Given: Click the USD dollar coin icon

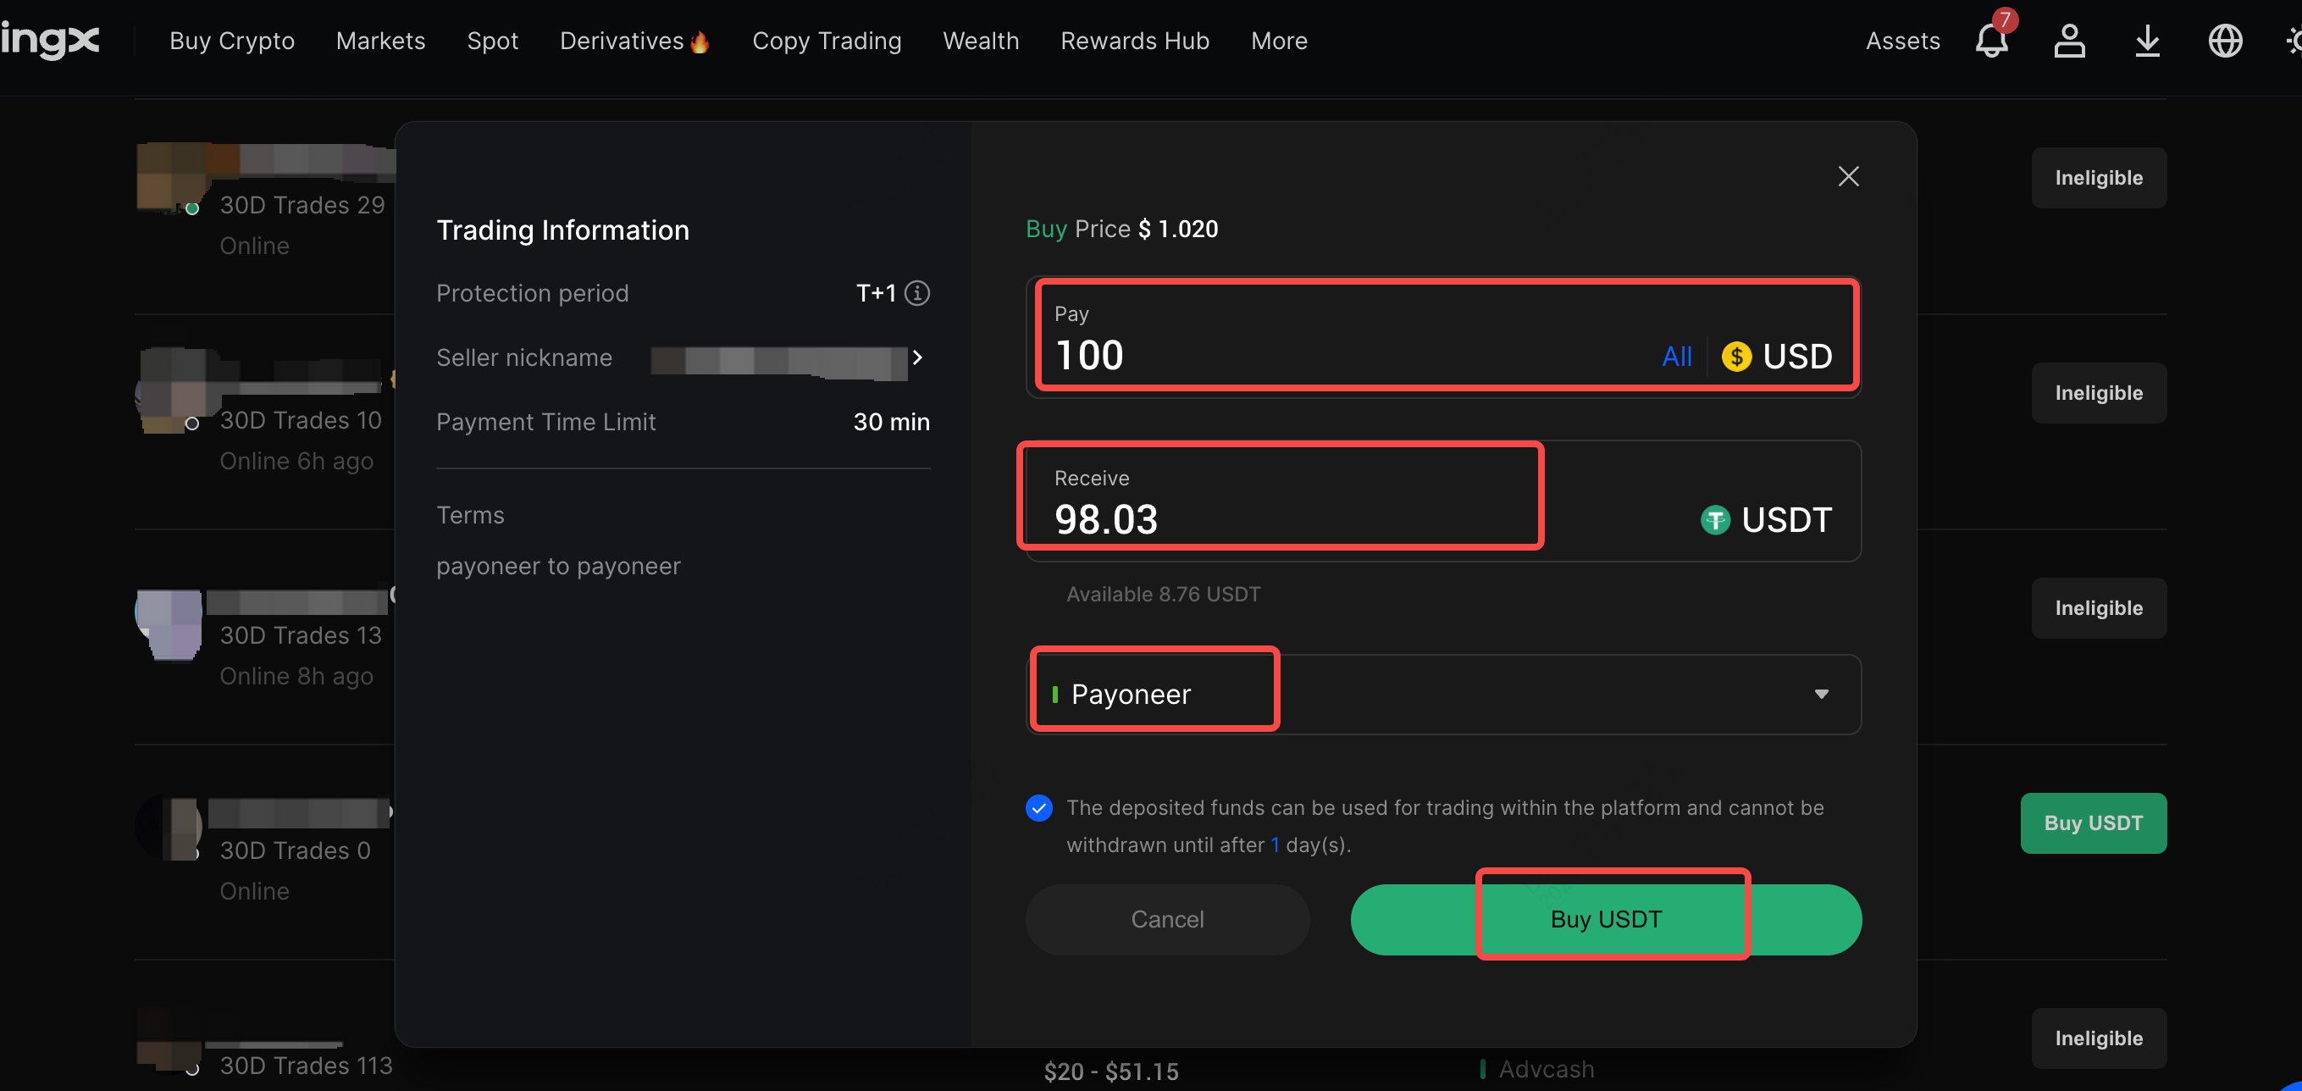Looking at the screenshot, I should tap(1735, 357).
